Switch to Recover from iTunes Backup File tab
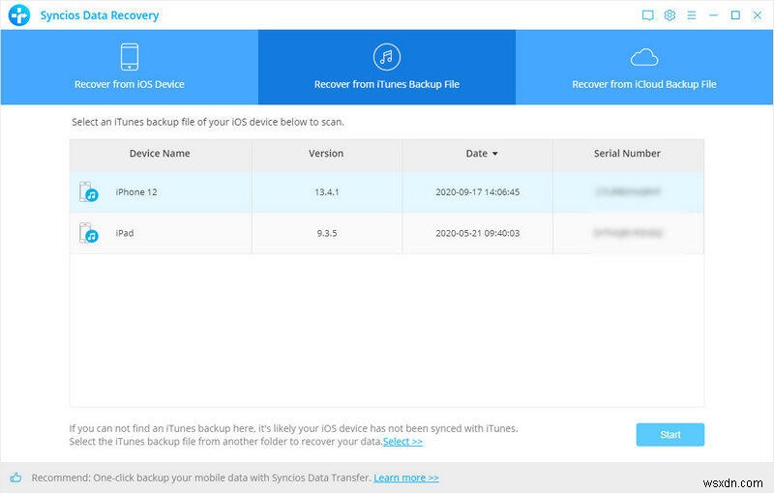 coord(387,67)
